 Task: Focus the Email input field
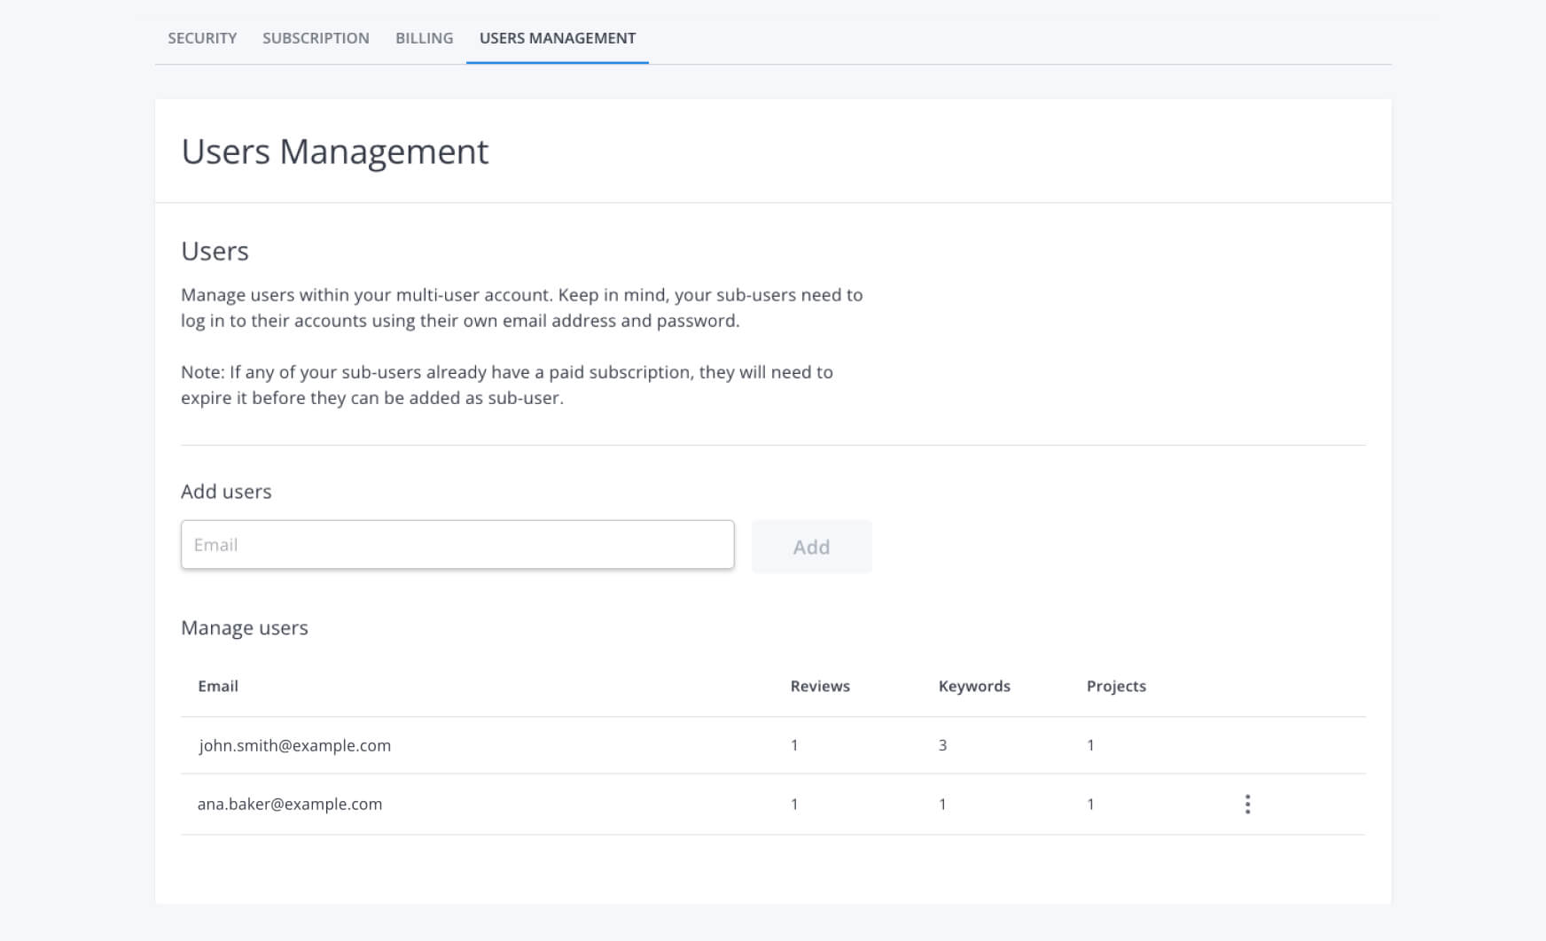[457, 545]
